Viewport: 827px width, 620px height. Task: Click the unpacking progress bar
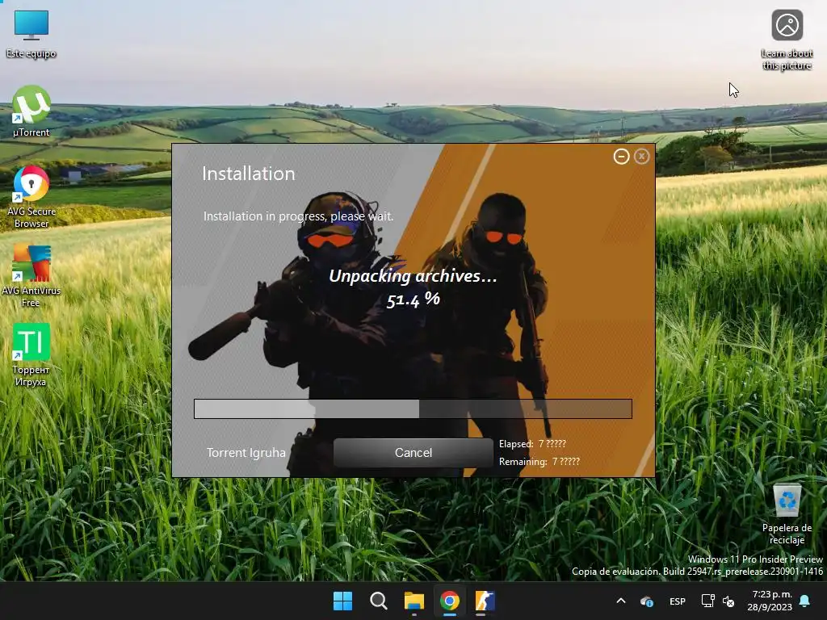tap(413, 408)
